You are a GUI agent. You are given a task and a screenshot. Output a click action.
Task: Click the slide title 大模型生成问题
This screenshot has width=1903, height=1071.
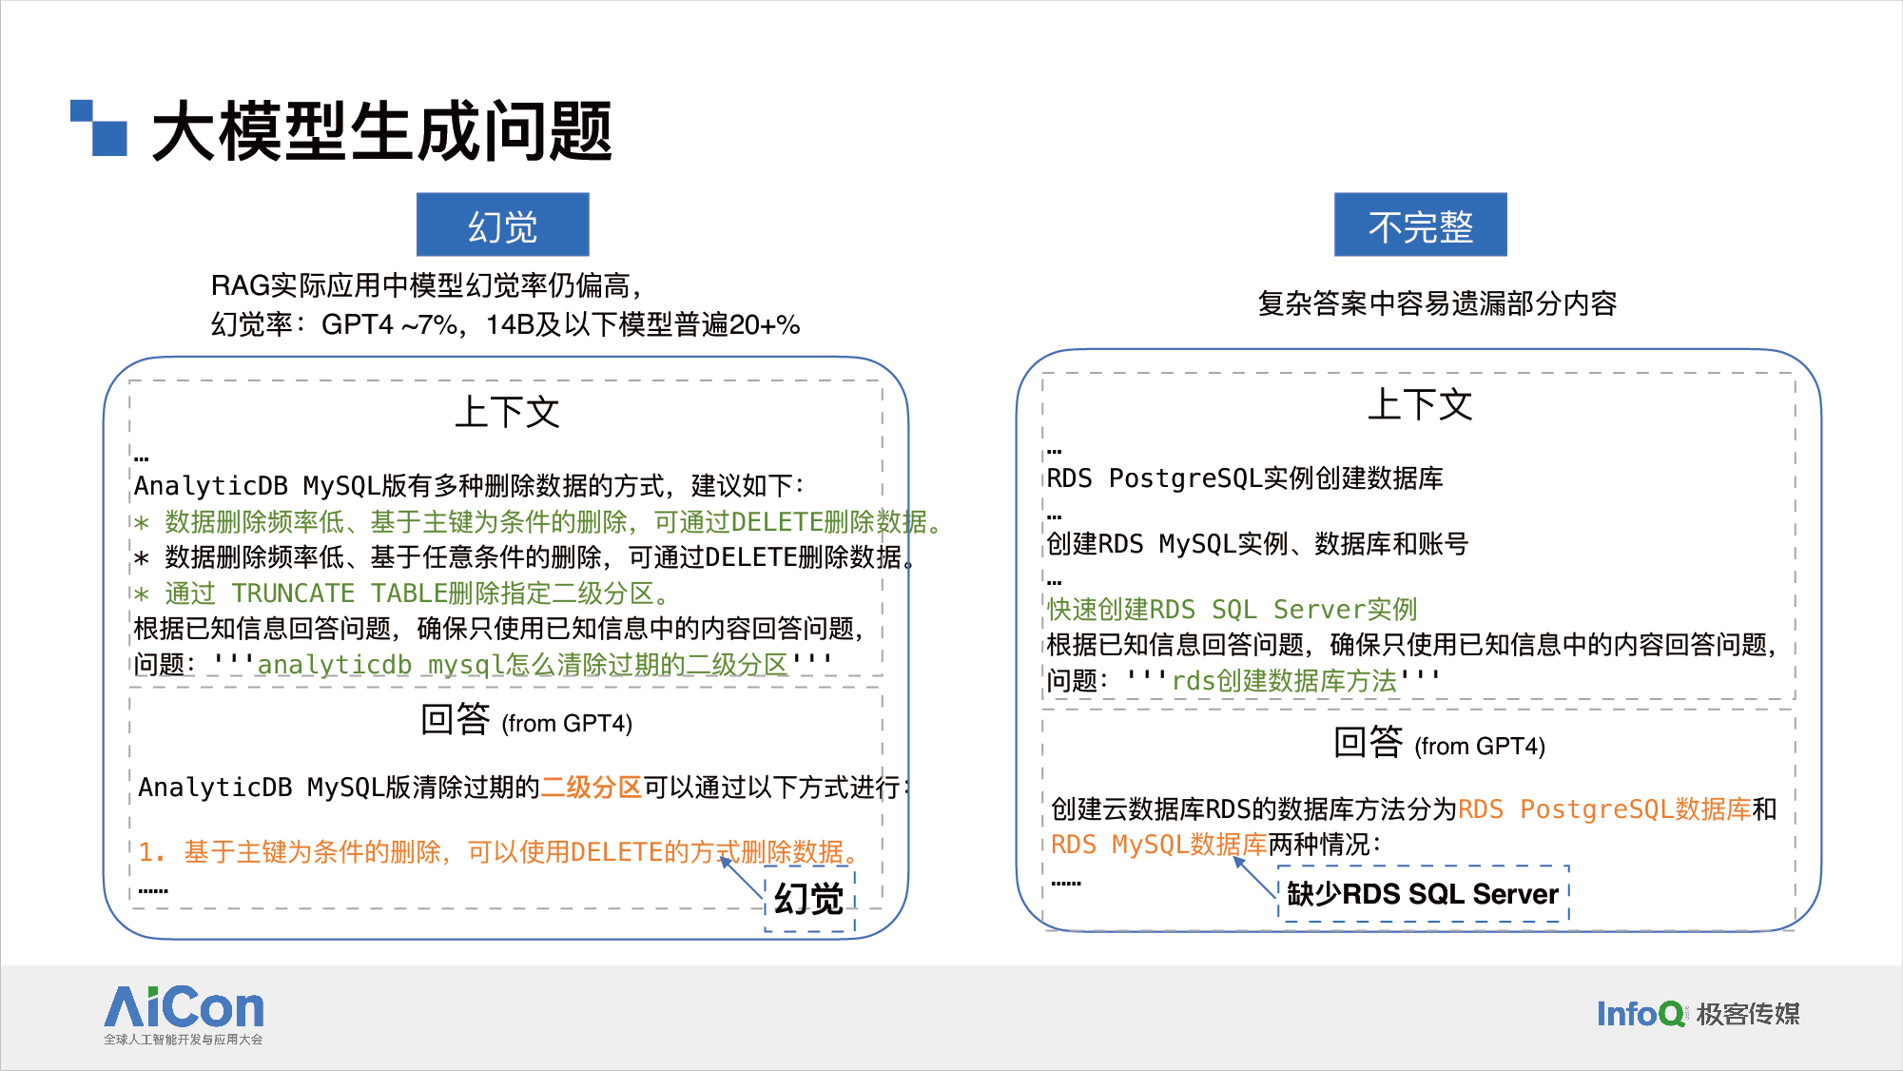coord(381,131)
